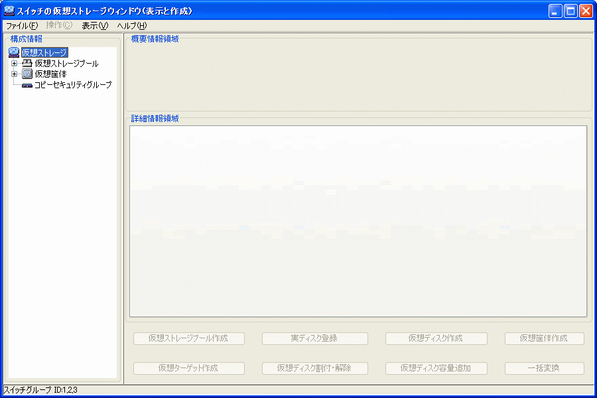This screenshot has height=398, width=597.
Task: Click the 仮想ストレージ root computer icon
Action: (14, 52)
